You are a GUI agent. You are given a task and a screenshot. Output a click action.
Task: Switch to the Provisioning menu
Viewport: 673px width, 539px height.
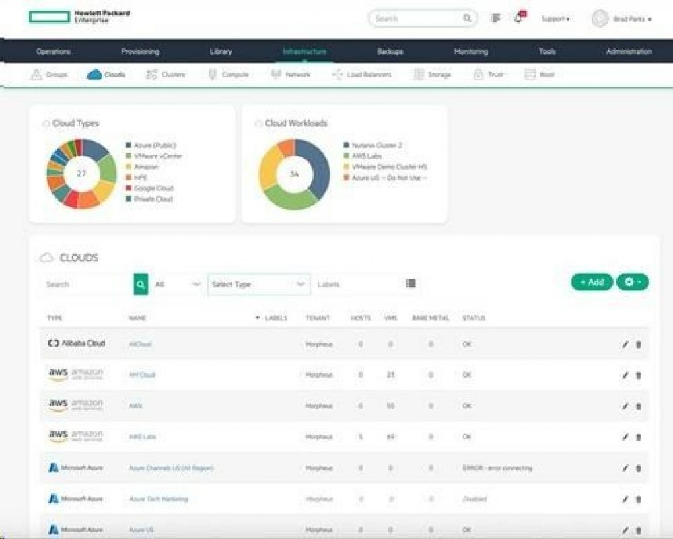click(140, 52)
